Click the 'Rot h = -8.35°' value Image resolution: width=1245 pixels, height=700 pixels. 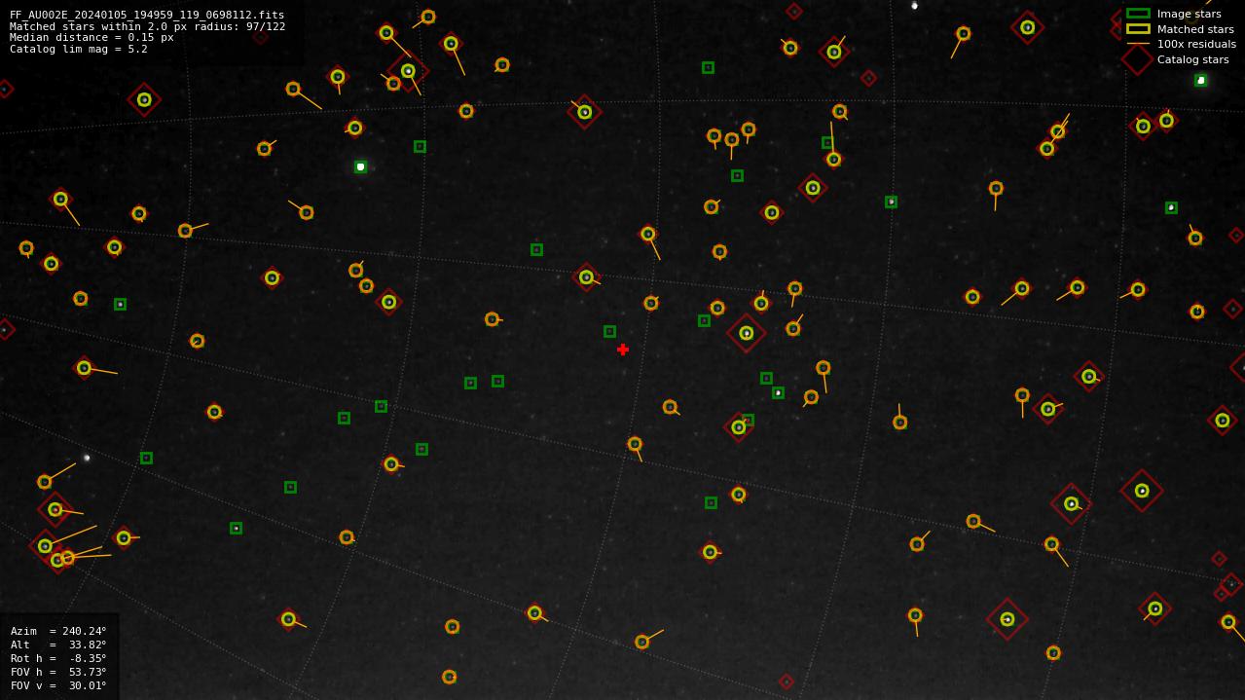[x=58, y=658]
